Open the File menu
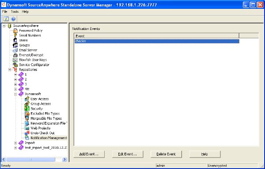Image resolution: width=265 pixels, height=169 pixels. (4, 11)
